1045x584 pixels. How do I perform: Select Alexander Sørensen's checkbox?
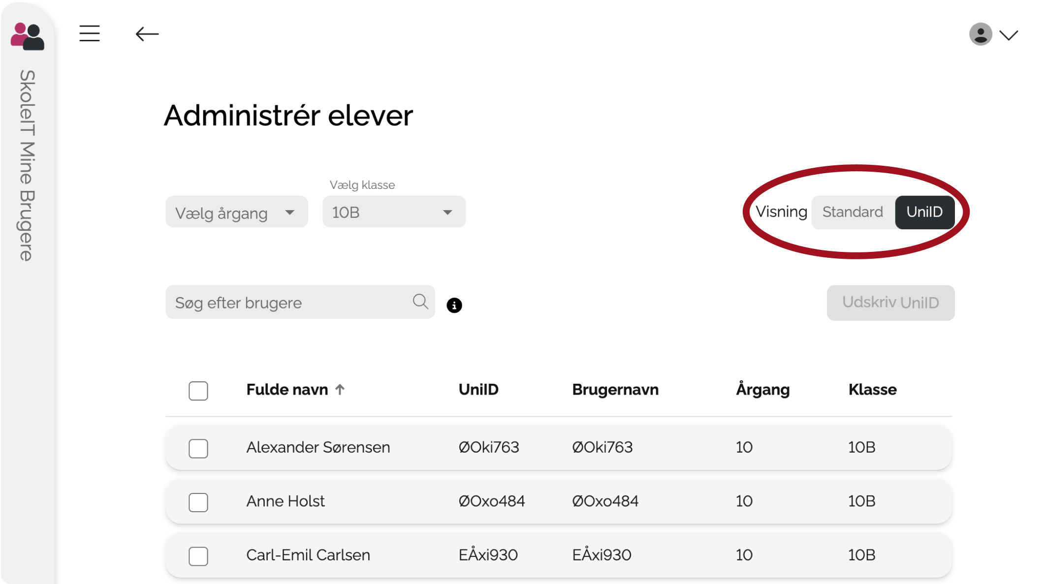pyautogui.click(x=198, y=448)
